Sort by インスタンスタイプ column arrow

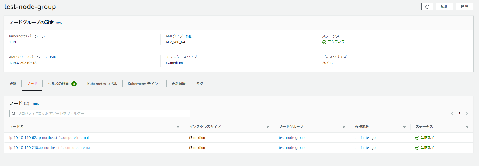268,127
